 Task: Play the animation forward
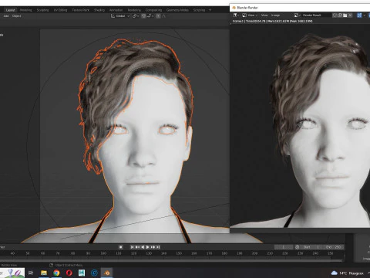pyautogui.click(x=148, y=247)
